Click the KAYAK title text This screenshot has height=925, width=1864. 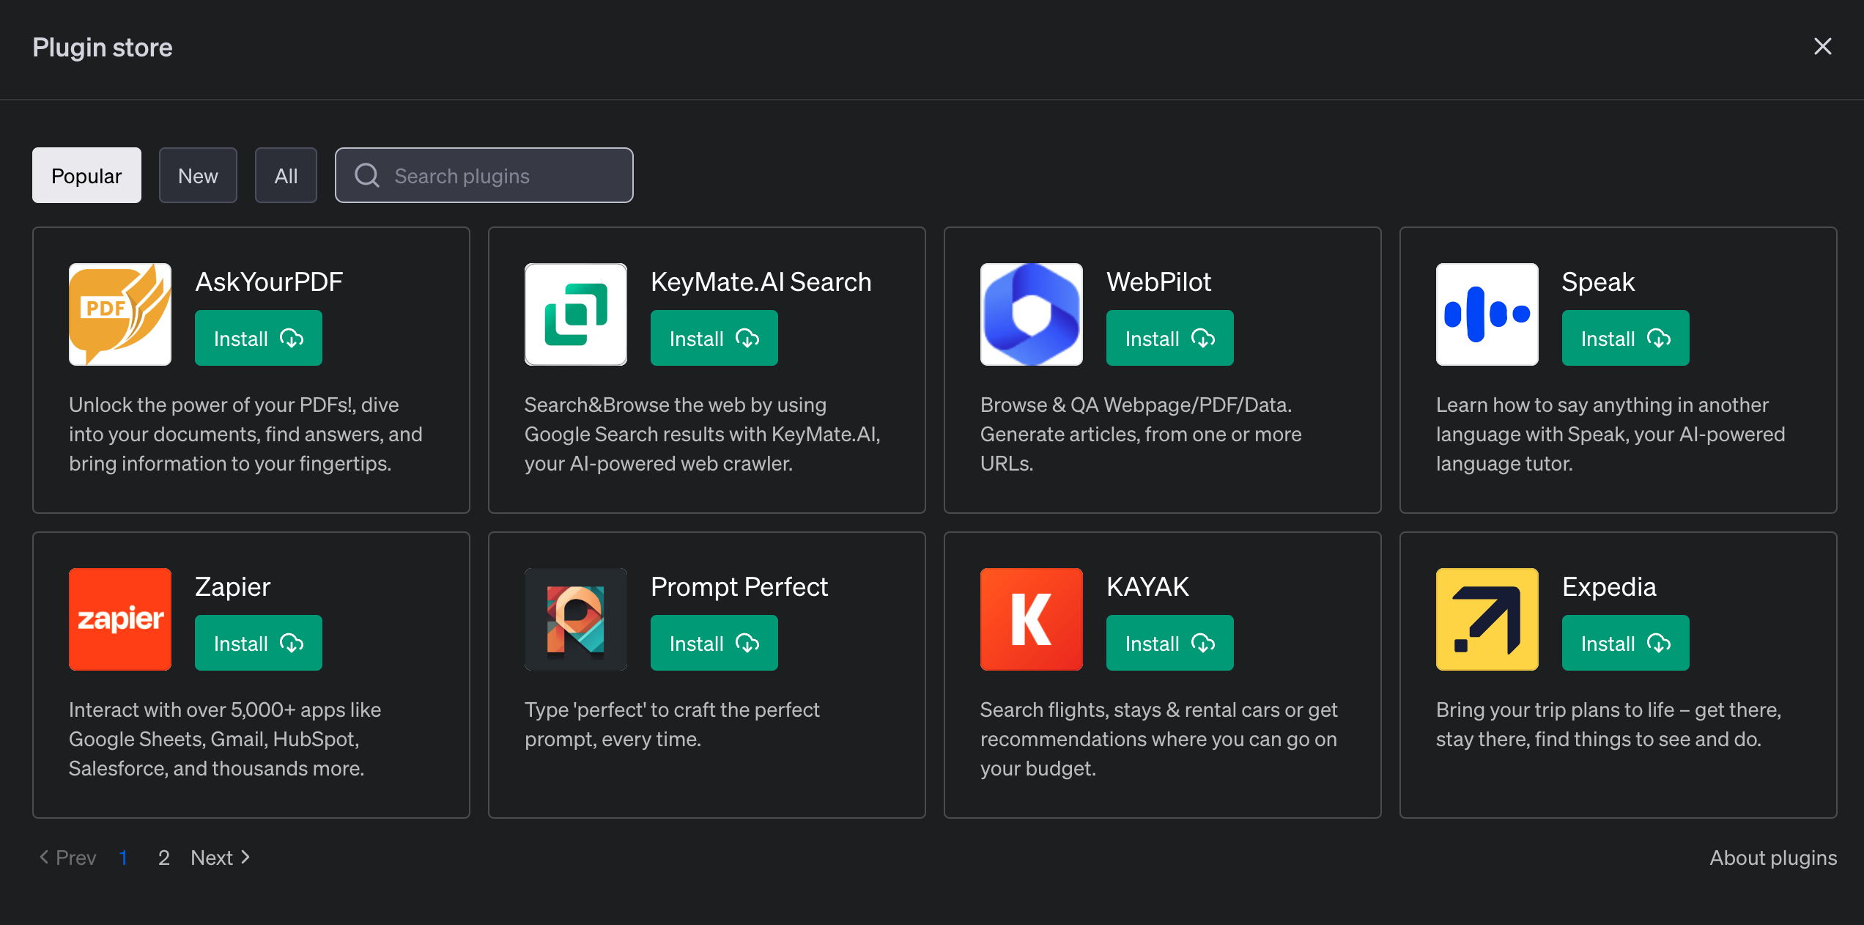pyautogui.click(x=1147, y=587)
